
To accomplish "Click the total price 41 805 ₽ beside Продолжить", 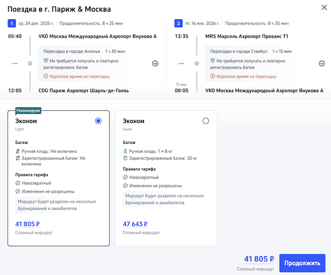I will pyautogui.click(x=258, y=259).
